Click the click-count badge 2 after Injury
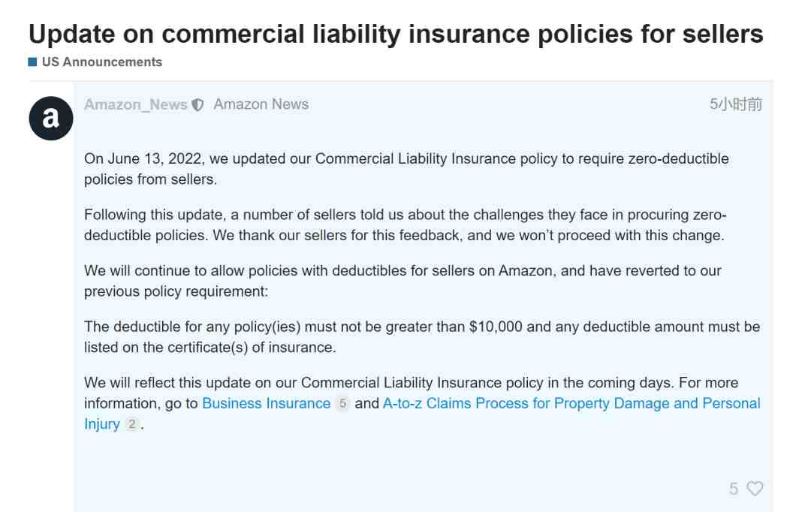 click(x=132, y=424)
